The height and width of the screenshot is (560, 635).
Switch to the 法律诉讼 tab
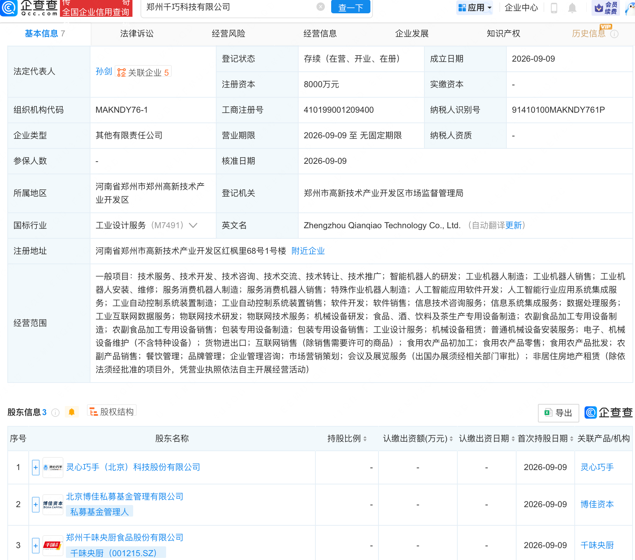pyautogui.click(x=137, y=34)
